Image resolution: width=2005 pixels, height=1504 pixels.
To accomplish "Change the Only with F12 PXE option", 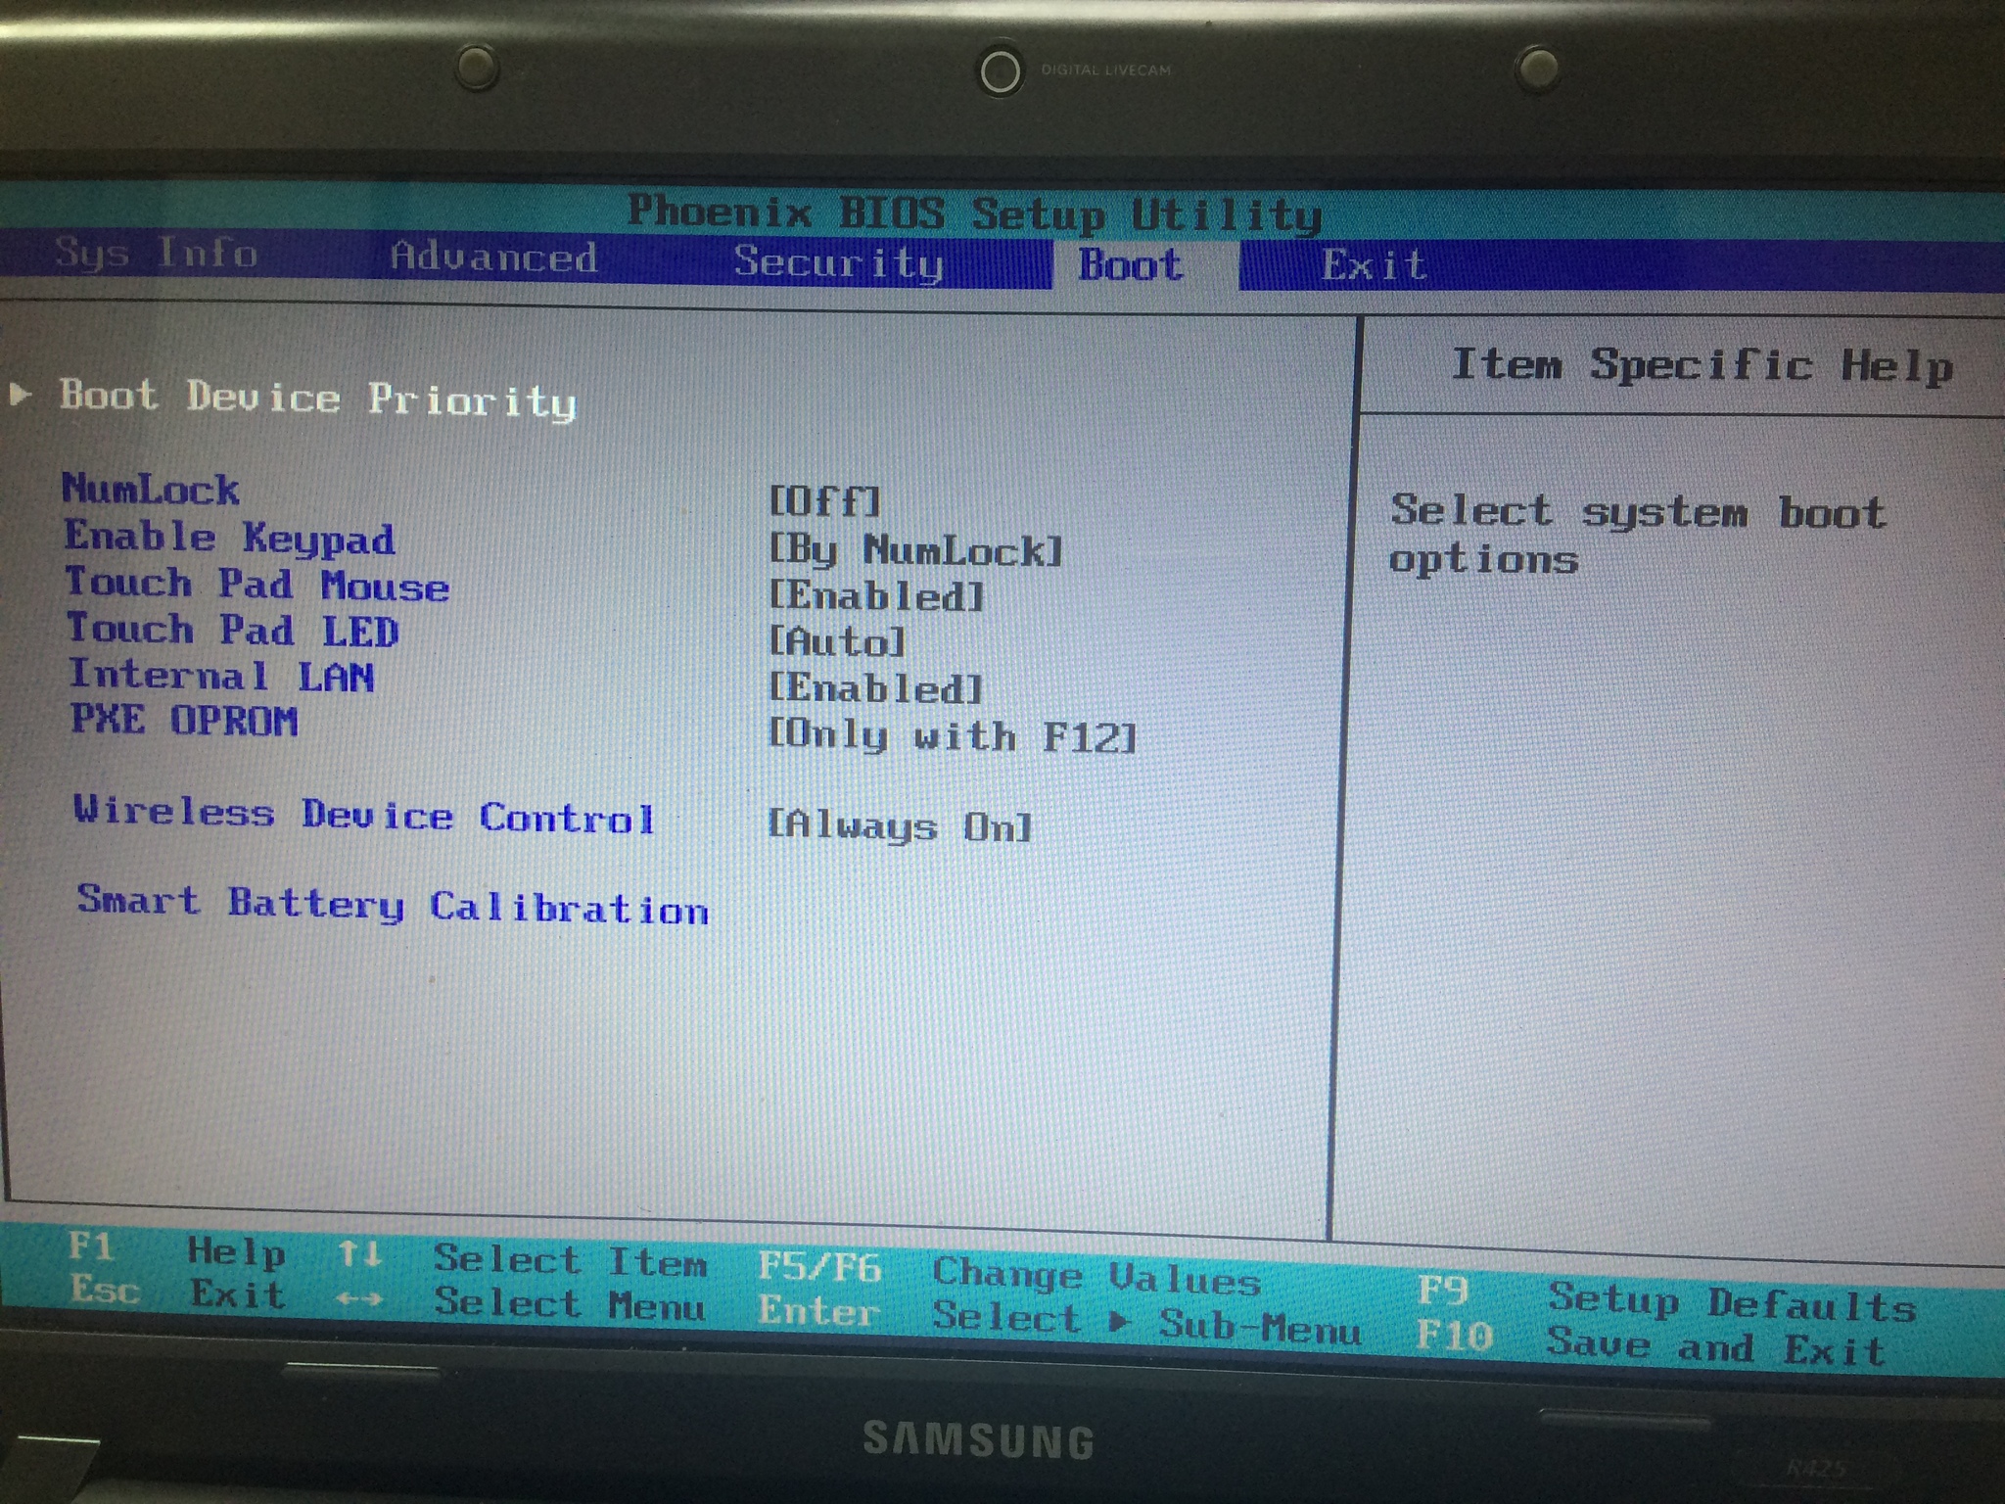I will coord(952,735).
